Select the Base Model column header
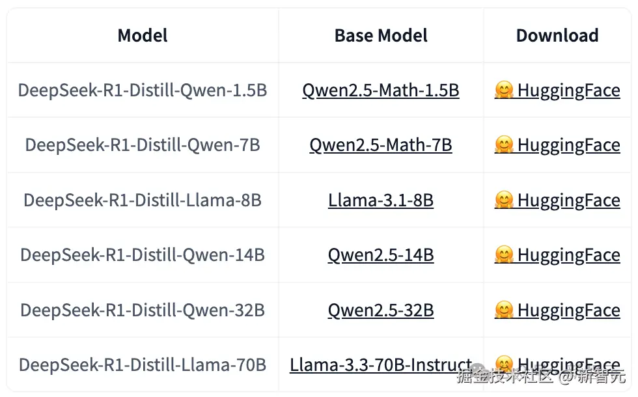 381,35
